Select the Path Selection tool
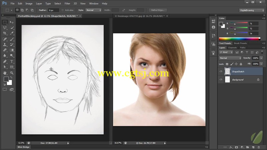Viewport: 267px width, 150px height. click(x=5, y=67)
